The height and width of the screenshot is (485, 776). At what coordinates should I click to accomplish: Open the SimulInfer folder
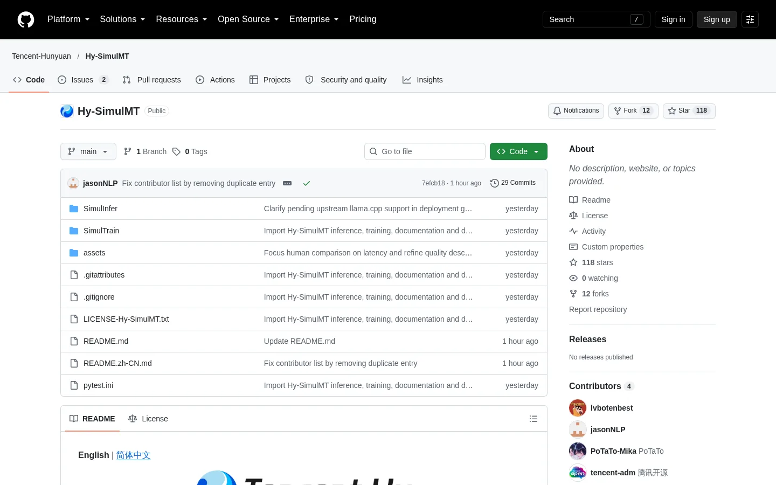coord(100,209)
